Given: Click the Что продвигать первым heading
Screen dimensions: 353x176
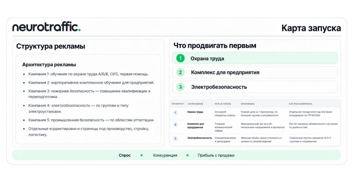Looking at the screenshot, I should 215,46.
